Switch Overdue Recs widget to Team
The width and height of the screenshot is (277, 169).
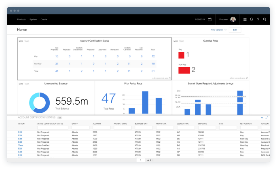[182, 41]
